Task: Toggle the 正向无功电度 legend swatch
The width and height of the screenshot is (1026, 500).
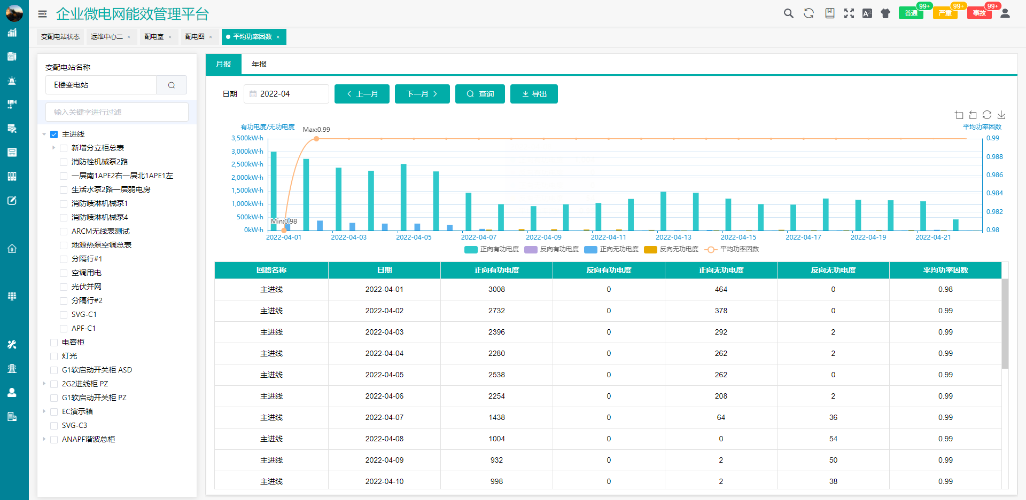Action: pyautogui.click(x=590, y=249)
